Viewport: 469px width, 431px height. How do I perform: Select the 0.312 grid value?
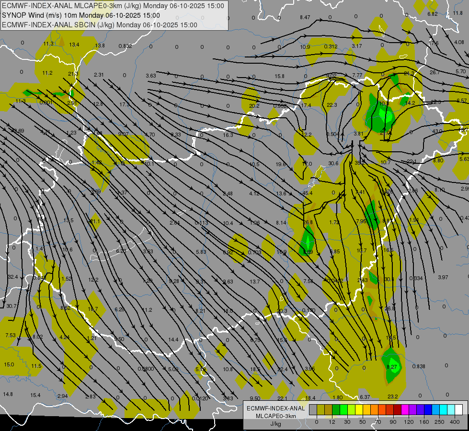pyautogui.click(x=331, y=46)
